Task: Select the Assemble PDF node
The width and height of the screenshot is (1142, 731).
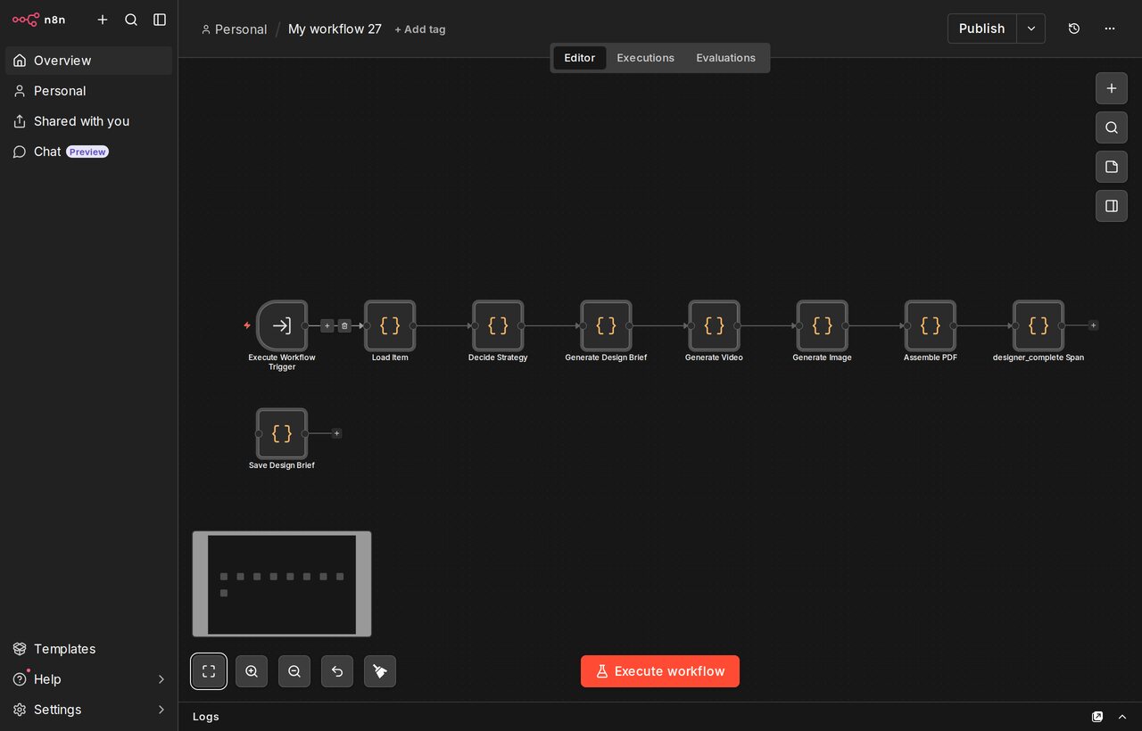Action: [931, 325]
